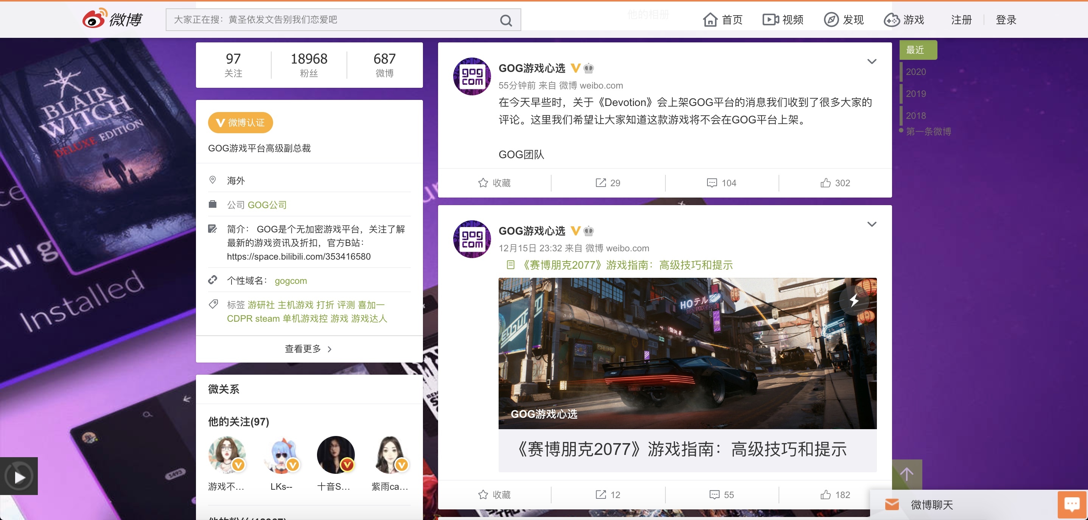
Task: Click the 收藏 star on the 赛博朋克2077 post
Action: 494,495
